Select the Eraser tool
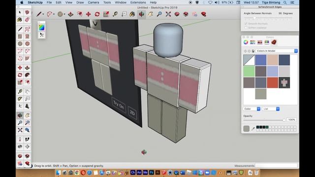315x177 pixels. point(28,20)
